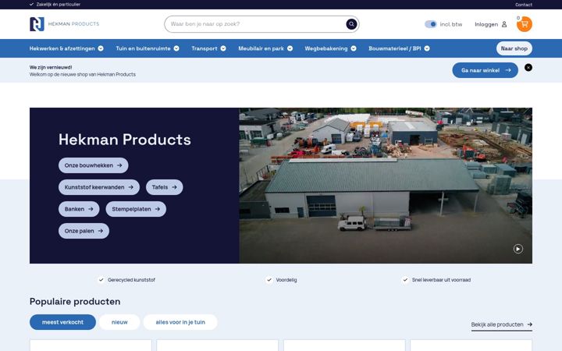
Task: Open the Tafels quick link
Action: tap(164, 187)
